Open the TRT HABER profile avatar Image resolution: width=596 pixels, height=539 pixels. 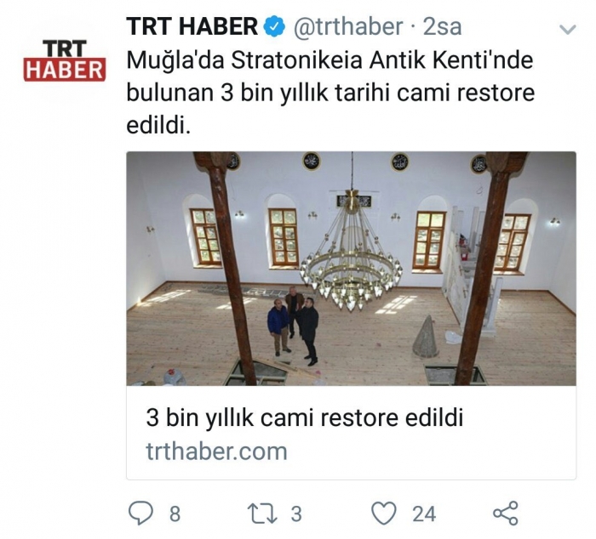[x=64, y=60]
